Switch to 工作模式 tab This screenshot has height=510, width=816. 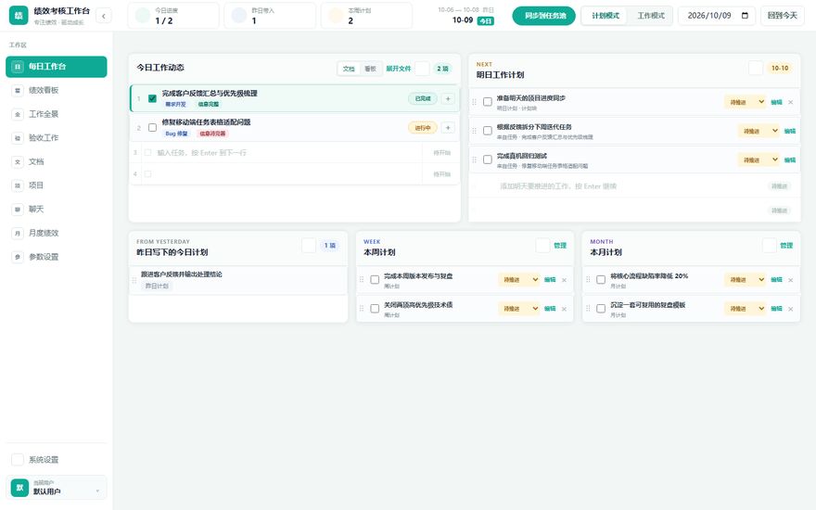tap(651, 16)
